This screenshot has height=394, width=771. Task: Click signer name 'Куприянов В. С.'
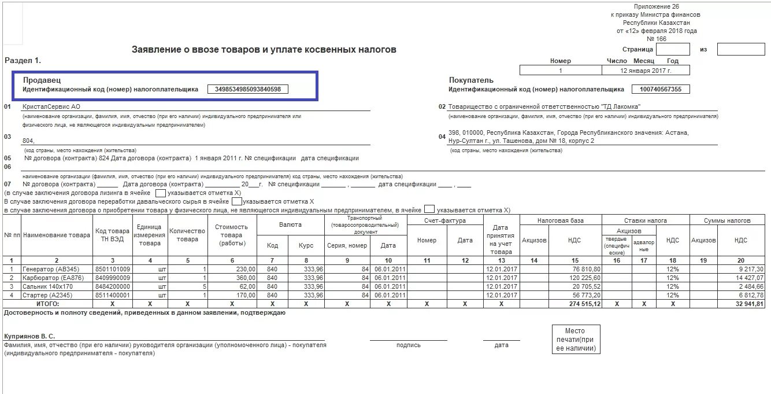[x=29, y=336]
